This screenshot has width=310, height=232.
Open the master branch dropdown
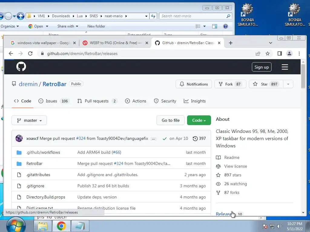(29, 120)
